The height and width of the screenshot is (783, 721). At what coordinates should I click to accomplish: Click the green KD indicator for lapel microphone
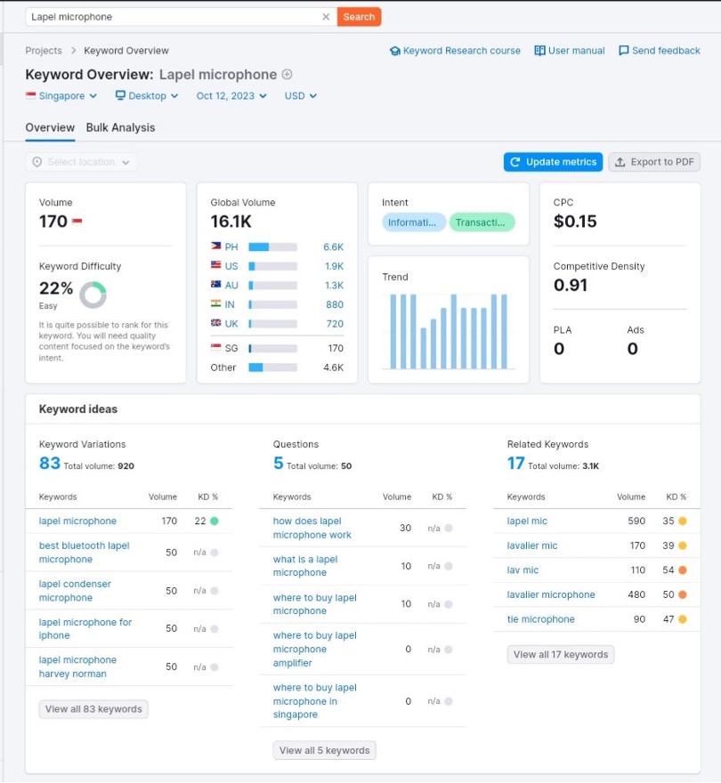(x=215, y=521)
